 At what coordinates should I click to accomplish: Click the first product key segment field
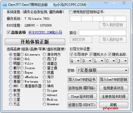[x=75, y=19]
